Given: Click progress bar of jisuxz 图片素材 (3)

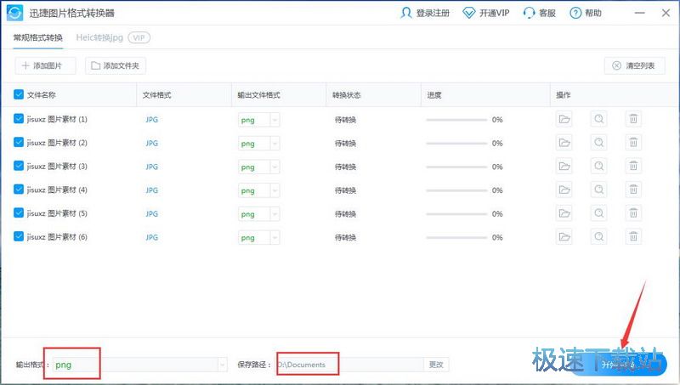Looking at the screenshot, I should click(456, 167).
